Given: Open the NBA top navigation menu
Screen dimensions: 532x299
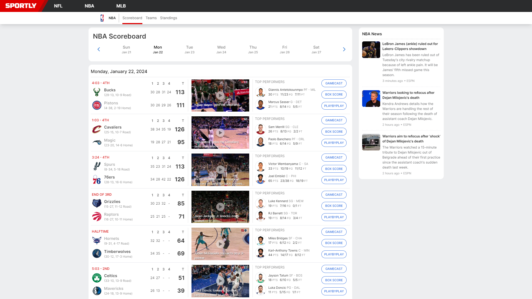Looking at the screenshot, I should coord(89,6).
